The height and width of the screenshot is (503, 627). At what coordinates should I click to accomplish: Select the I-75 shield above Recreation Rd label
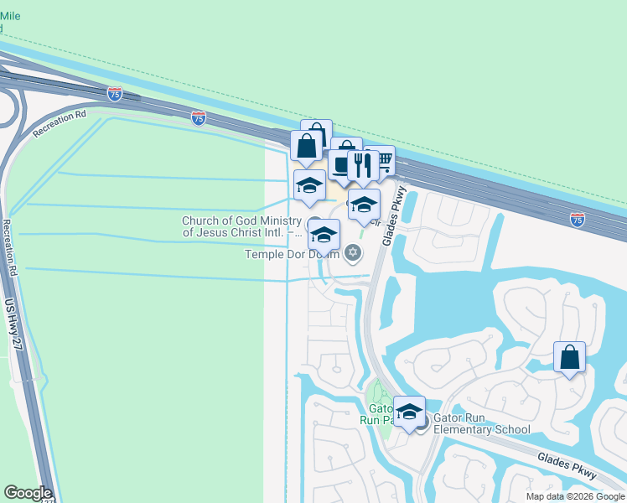pyautogui.click(x=115, y=94)
